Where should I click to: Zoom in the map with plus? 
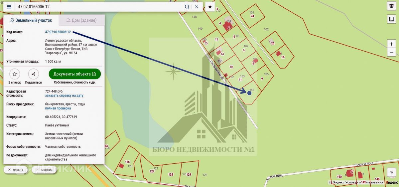click(x=391, y=44)
